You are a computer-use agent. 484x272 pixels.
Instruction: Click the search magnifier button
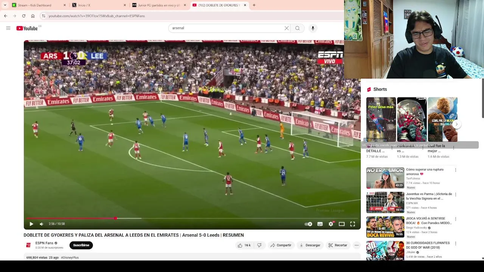(298, 28)
